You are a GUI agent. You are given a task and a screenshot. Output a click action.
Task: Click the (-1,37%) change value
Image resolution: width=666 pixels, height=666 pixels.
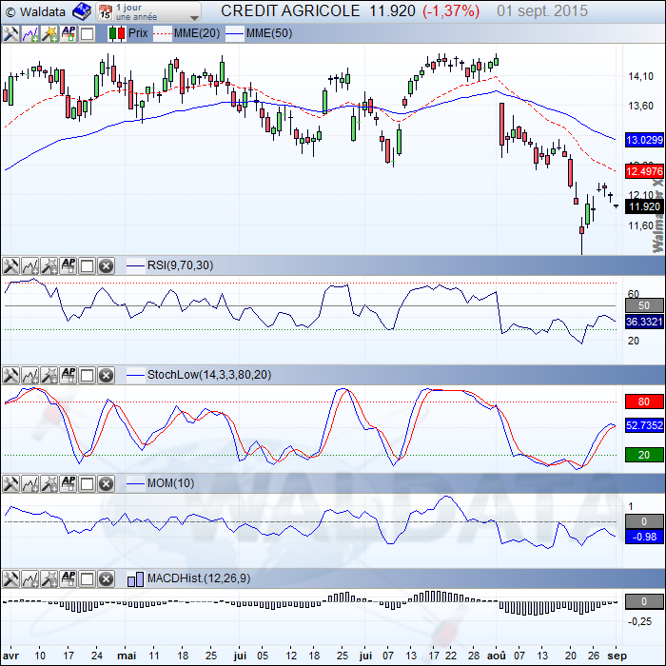click(451, 11)
